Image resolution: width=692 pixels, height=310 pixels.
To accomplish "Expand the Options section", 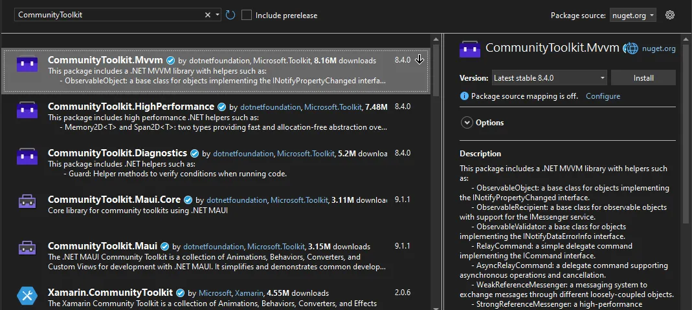I will (x=466, y=123).
